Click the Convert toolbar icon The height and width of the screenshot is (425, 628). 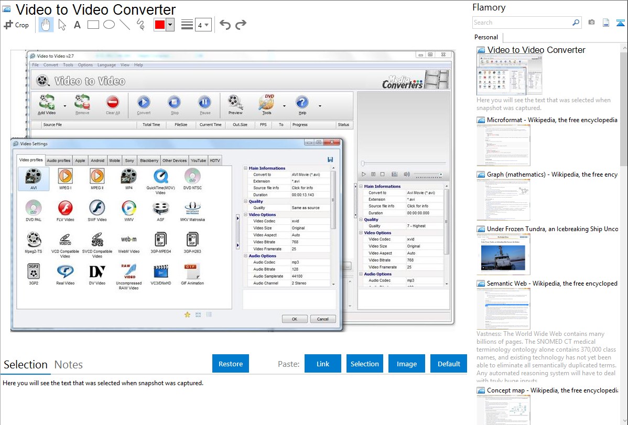(x=144, y=105)
